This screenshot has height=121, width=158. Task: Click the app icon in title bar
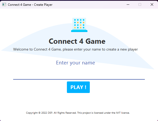click(x=4, y=4)
